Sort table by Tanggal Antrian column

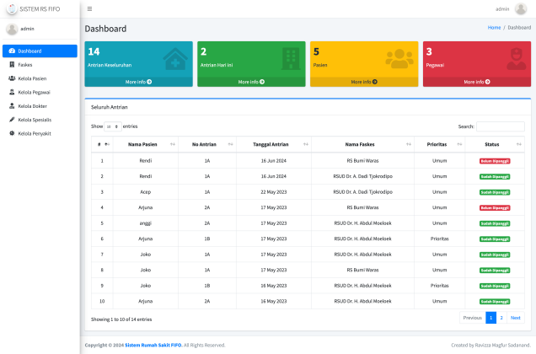click(x=271, y=144)
